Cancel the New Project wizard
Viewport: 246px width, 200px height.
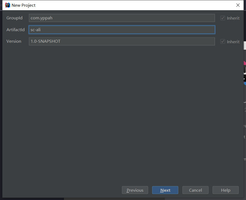coord(195,190)
